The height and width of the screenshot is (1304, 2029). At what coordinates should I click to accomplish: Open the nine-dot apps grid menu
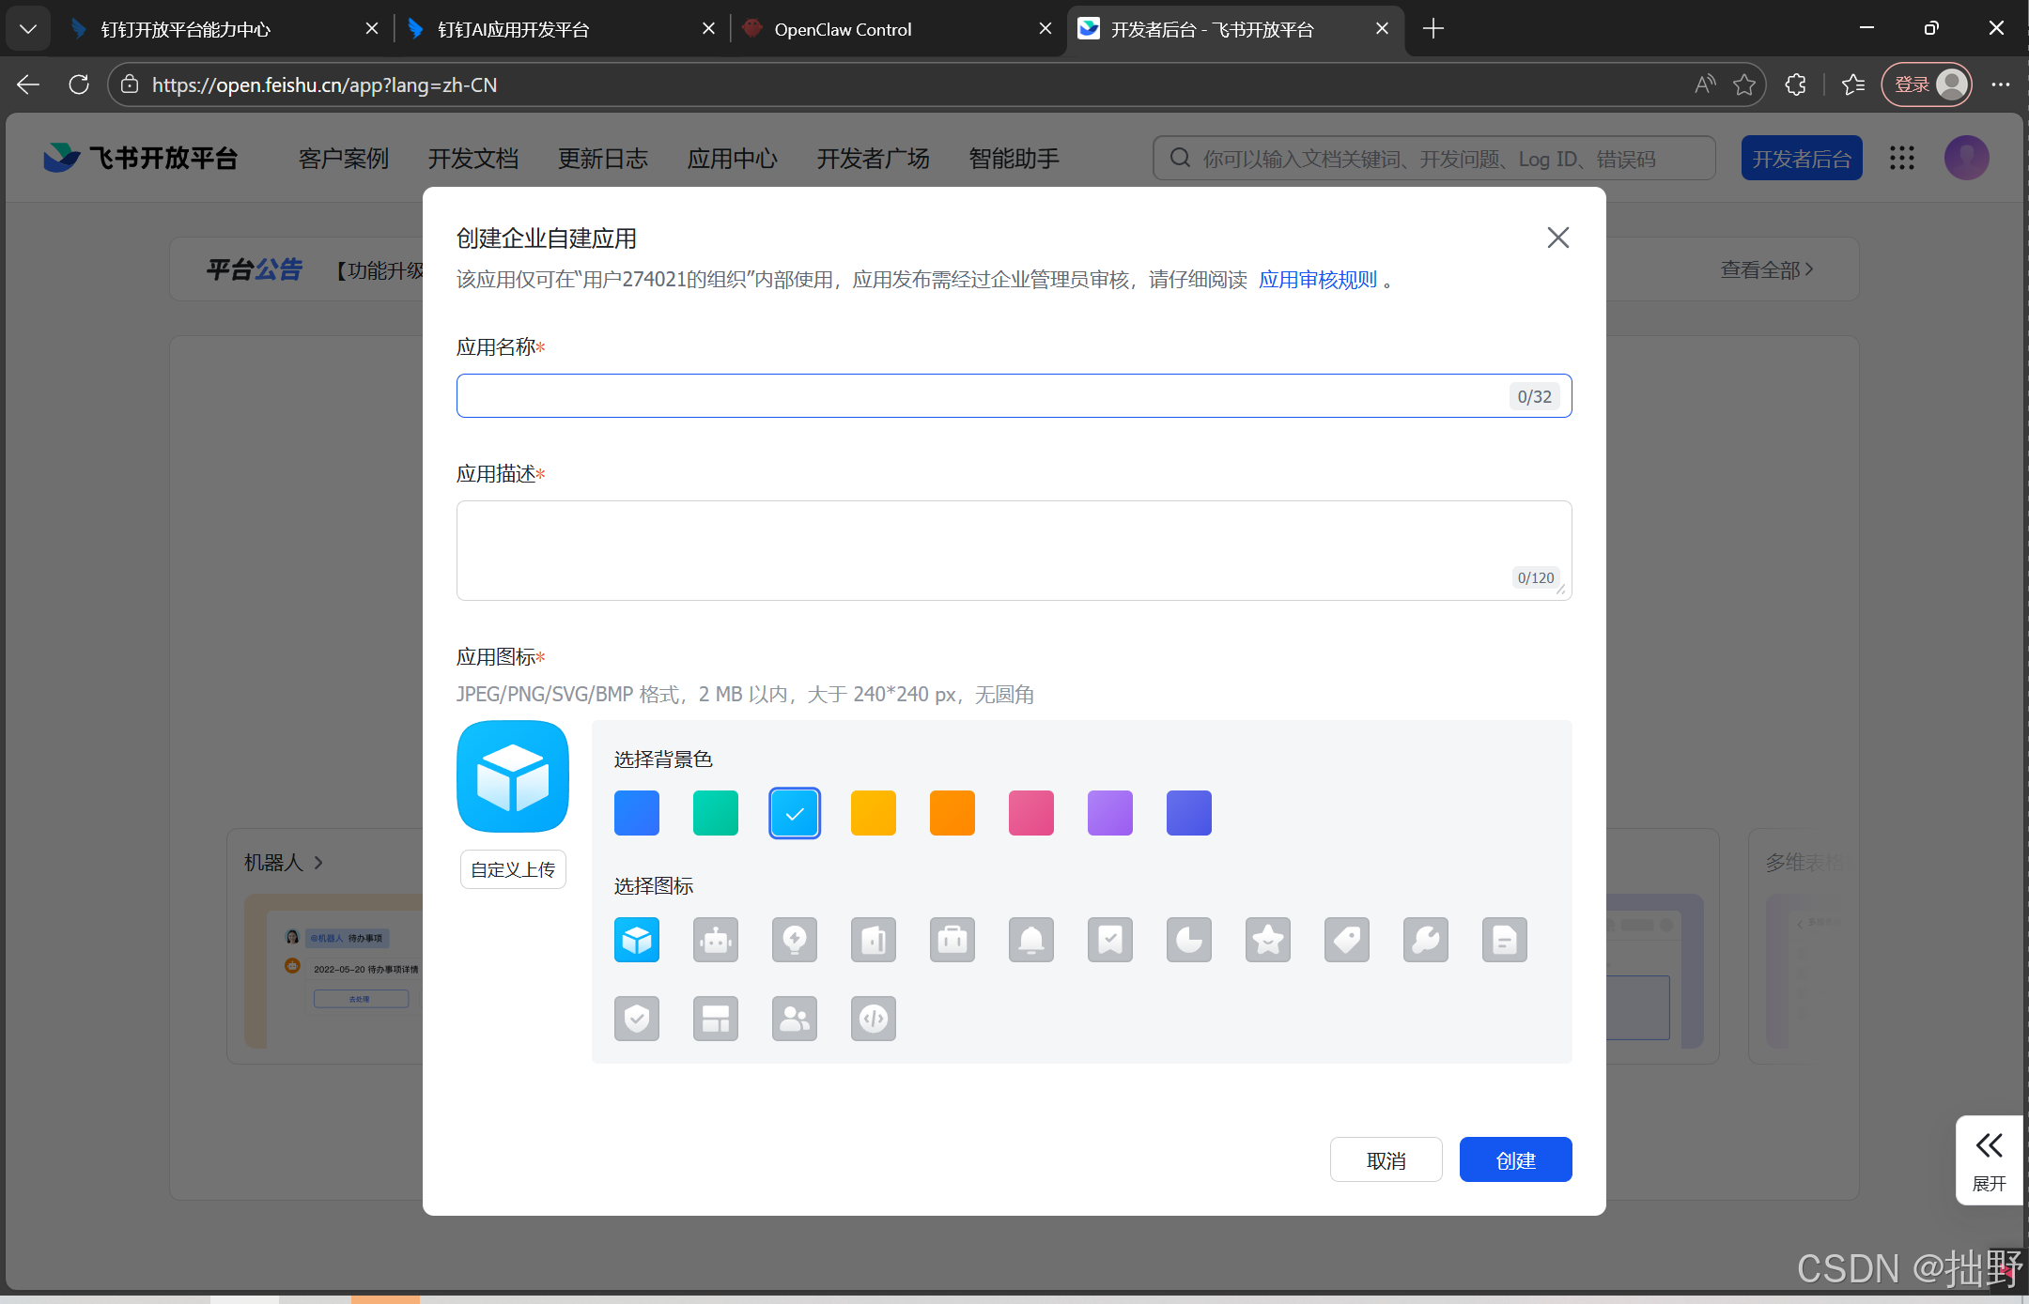(x=1902, y=158)
